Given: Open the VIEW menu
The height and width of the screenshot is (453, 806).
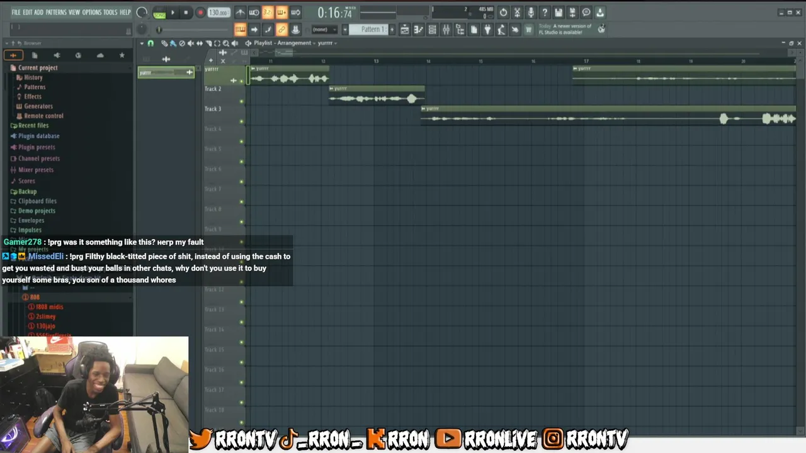Looking at the screenshot, I should (x=74, y=13).
